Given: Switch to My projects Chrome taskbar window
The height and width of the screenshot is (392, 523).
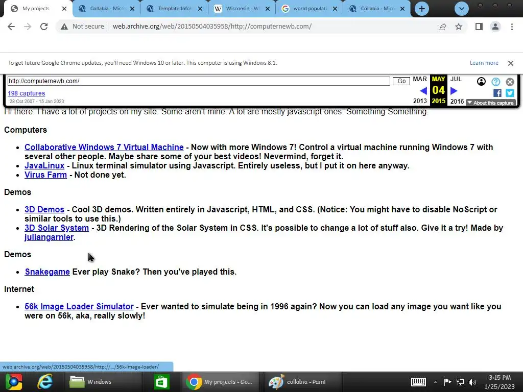Looking at the screenshot, I should coord(220,382).
